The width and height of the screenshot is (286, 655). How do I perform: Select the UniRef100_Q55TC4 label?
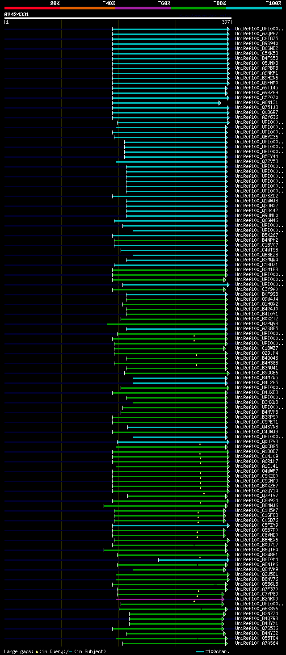(257, 638)
